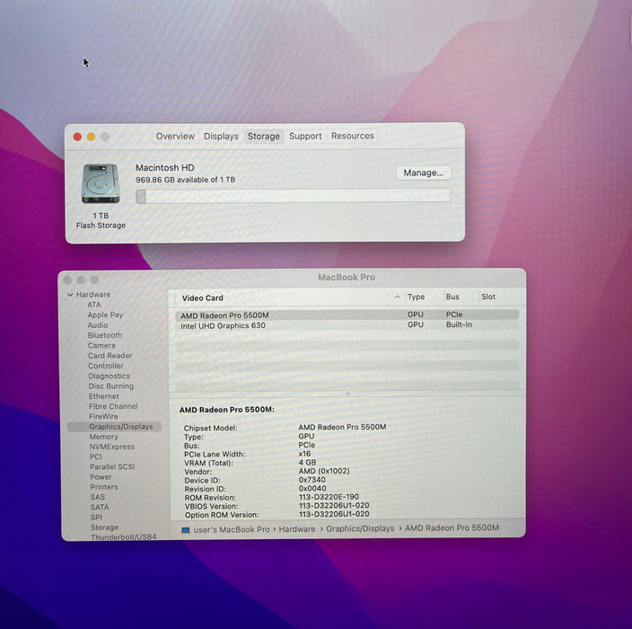The width and height of the screenshot is (632, 629).
Task: Select ATA in the sidebar
Action: tap(94, 305)
